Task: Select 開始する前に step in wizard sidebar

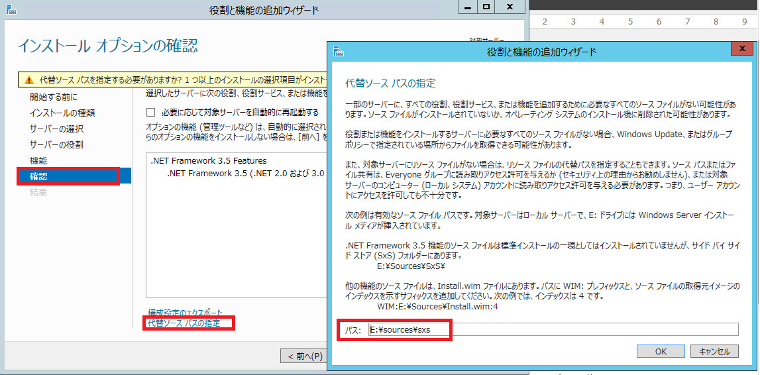Action: (53, 97)
